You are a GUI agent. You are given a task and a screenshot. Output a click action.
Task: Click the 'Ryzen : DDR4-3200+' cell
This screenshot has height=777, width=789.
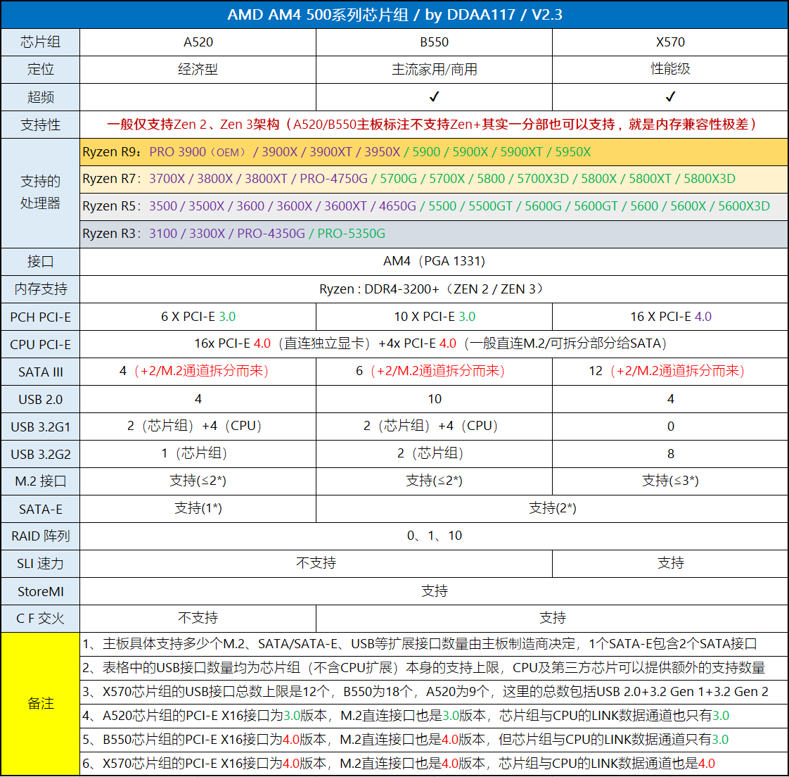click(434, 289)
